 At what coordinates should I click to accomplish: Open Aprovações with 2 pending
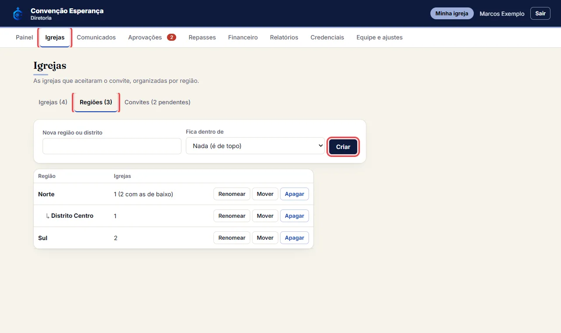coord(152,38)
